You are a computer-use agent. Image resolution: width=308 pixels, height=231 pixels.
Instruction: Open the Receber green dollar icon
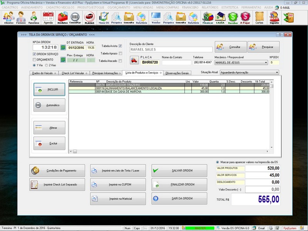pos(233,17)
